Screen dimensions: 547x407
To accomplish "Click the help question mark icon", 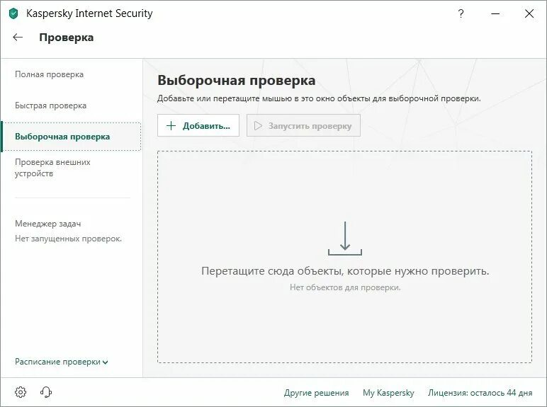I will click(461, 13).
